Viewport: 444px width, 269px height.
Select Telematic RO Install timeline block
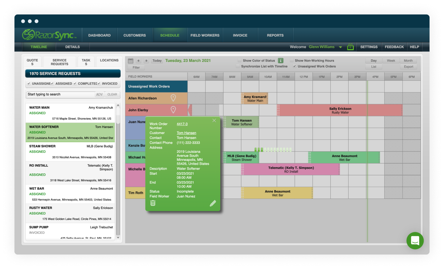click(291, 169)
